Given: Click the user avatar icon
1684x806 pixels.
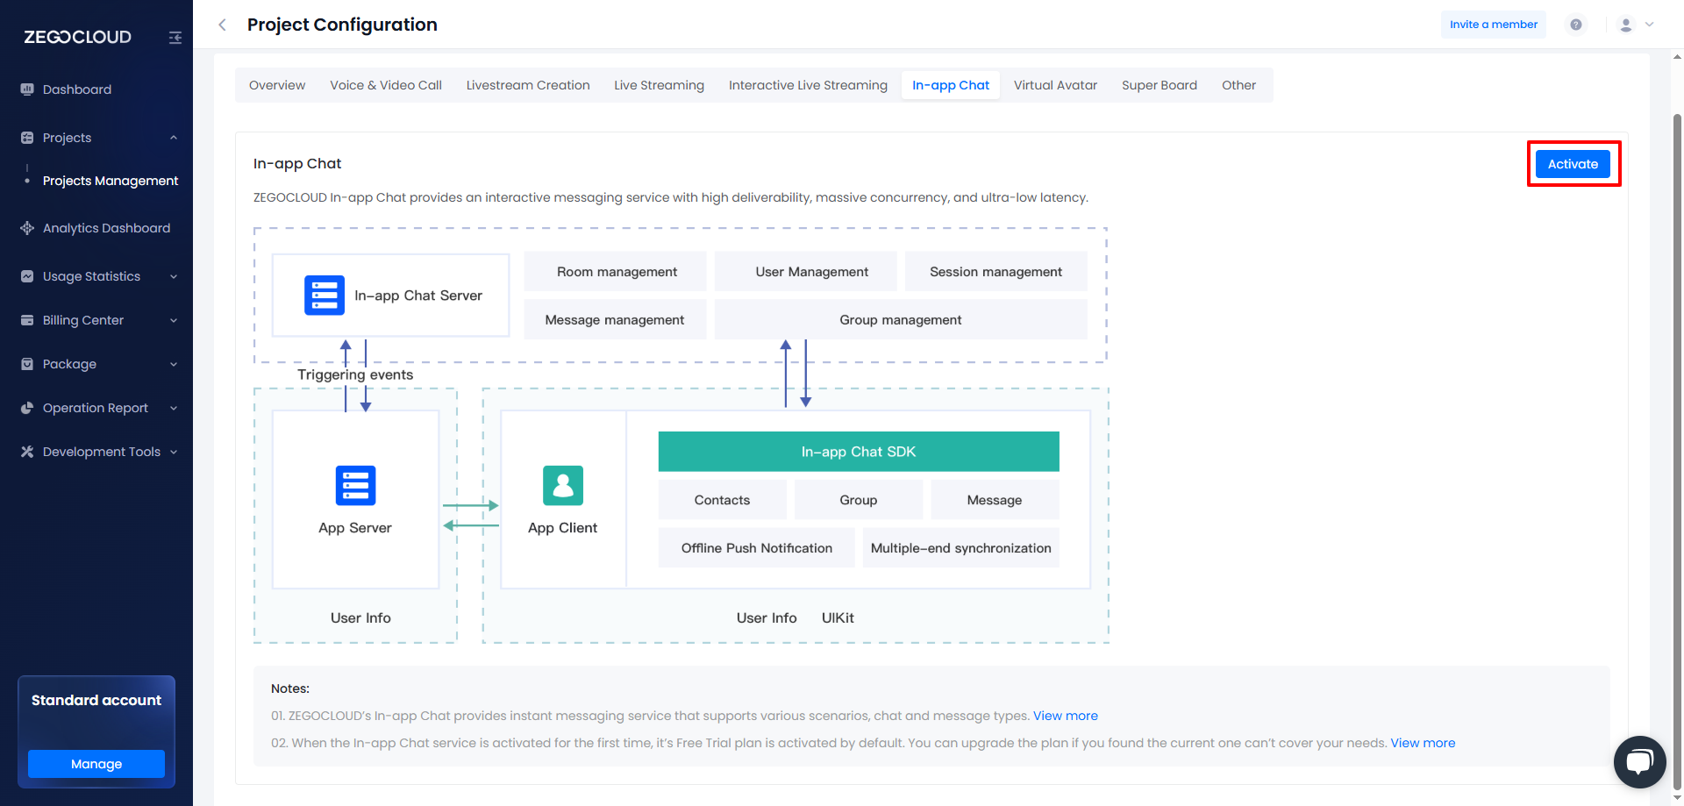Looking at the screenshot, I should click(x=1626, y=25).
